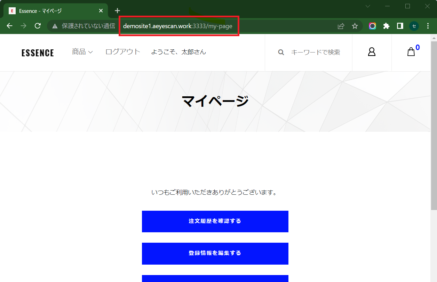The height and width of the screenshot is (282, 437).
Task: Open the shopping cart bag icon
Action: coord(411,52)
